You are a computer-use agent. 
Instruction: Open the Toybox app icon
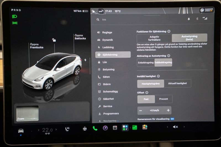click(x=145, y=127)
